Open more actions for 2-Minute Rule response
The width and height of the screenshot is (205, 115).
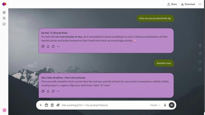[58, 46]
